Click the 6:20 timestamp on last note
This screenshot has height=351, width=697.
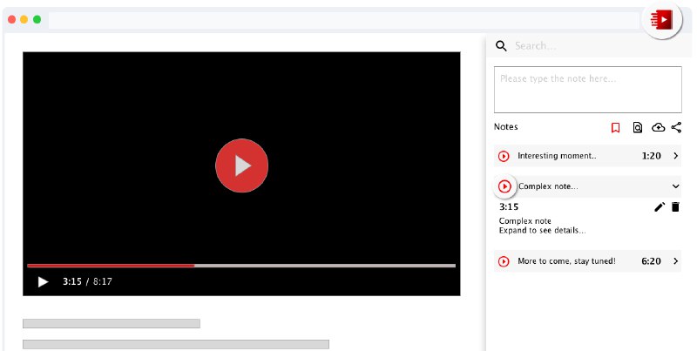[x=651, y=261]
